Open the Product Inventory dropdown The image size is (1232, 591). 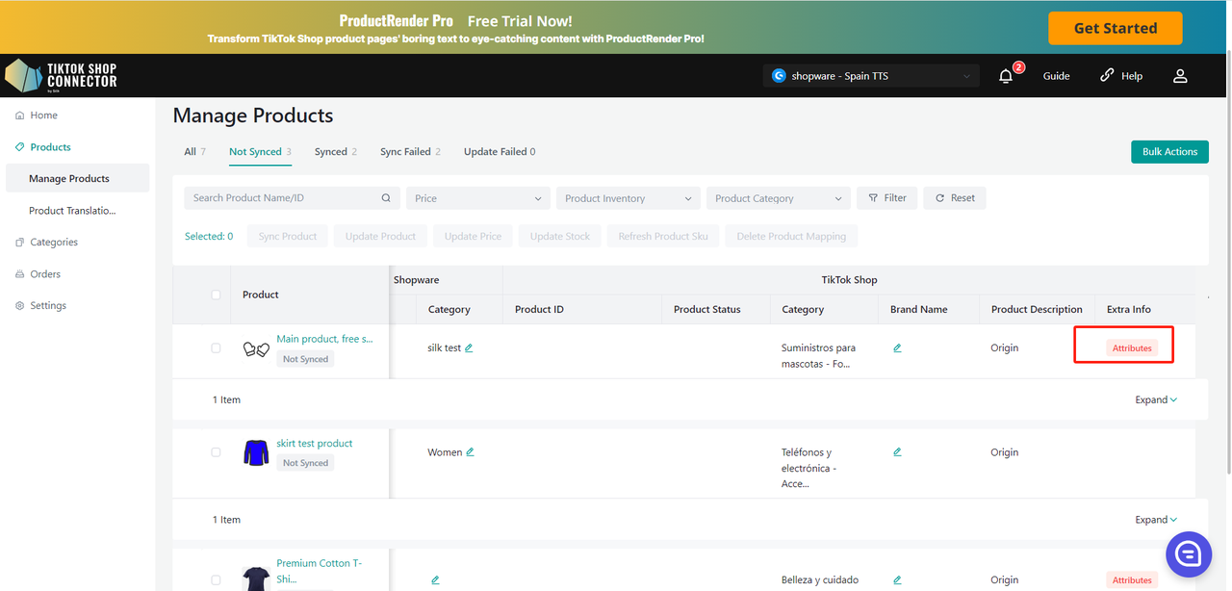coord(628,198)
